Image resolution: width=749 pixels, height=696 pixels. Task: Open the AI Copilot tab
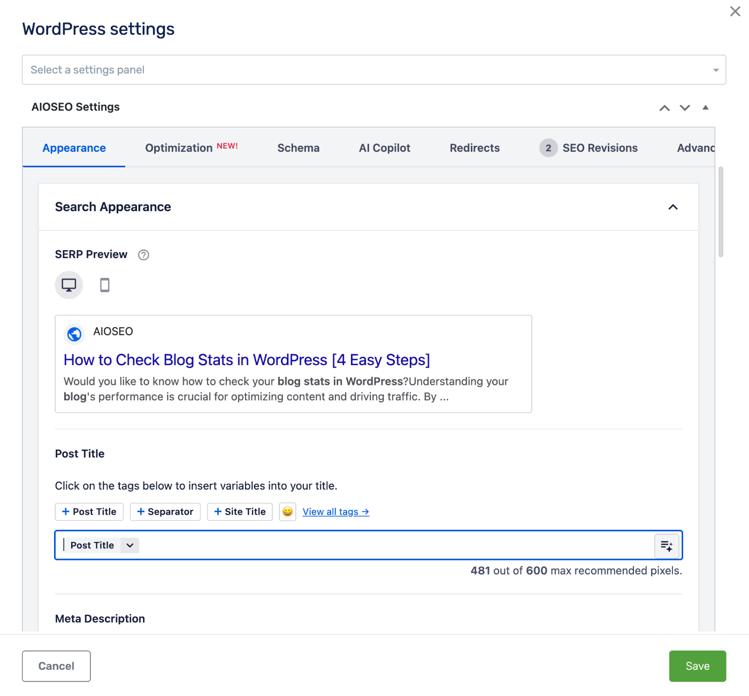pos(385,148)
